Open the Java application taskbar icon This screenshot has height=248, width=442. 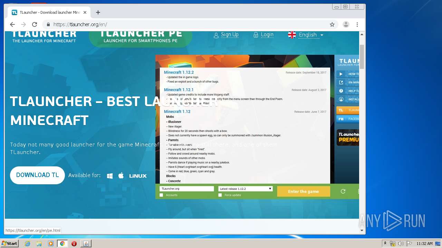[86, 244]
